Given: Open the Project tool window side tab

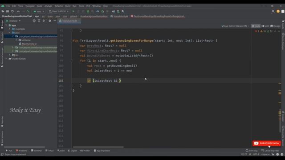Looking at the screenshot, I should (x=2, y=24).
